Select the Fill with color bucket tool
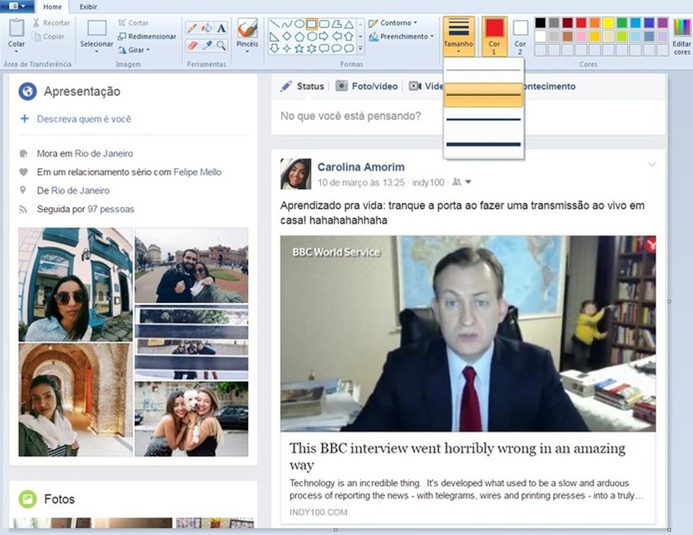Viewport: 693px width, 535px height. click(206, 28)
